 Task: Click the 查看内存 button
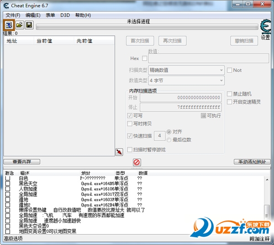[x=22, y=162]
